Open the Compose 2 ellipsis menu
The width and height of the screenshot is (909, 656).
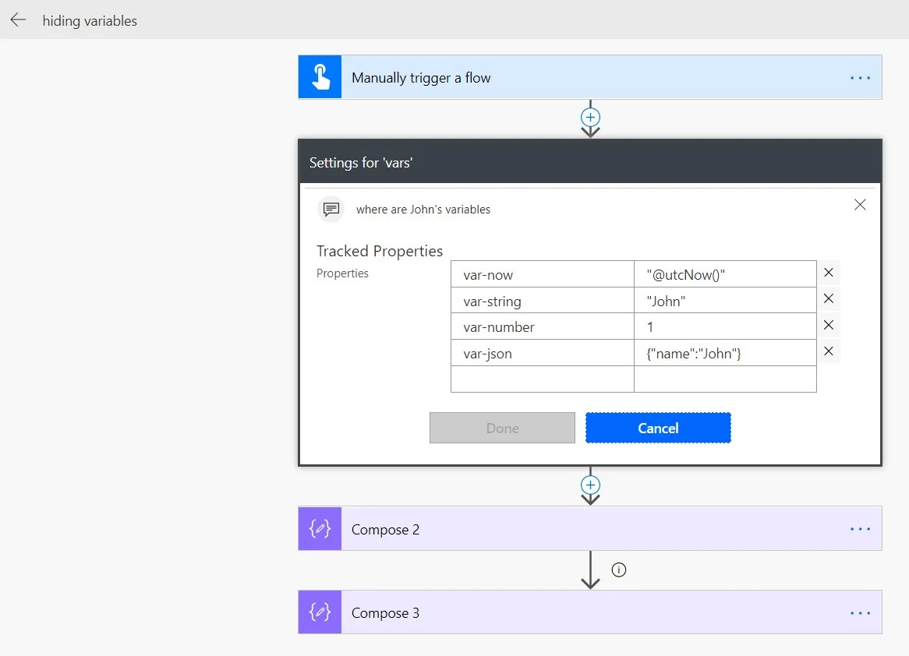[x=860, y=529]
